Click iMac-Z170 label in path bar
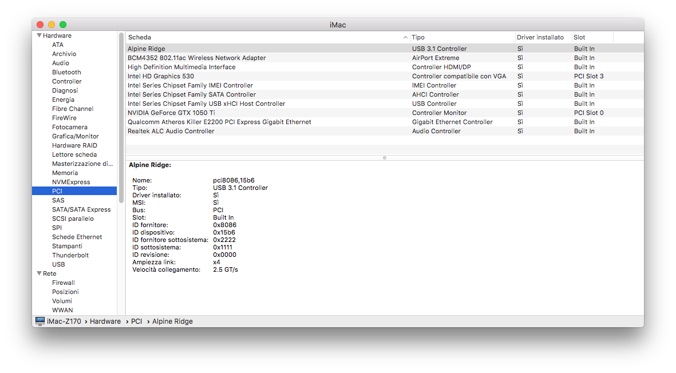The width and height of the screenshot is (676, 373). (64, 322)
